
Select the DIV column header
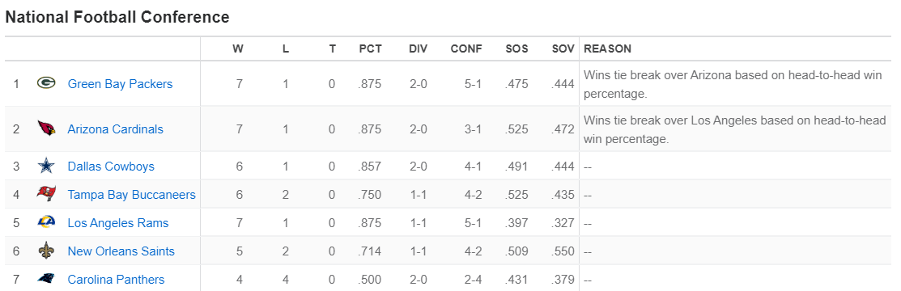point(419,48)
